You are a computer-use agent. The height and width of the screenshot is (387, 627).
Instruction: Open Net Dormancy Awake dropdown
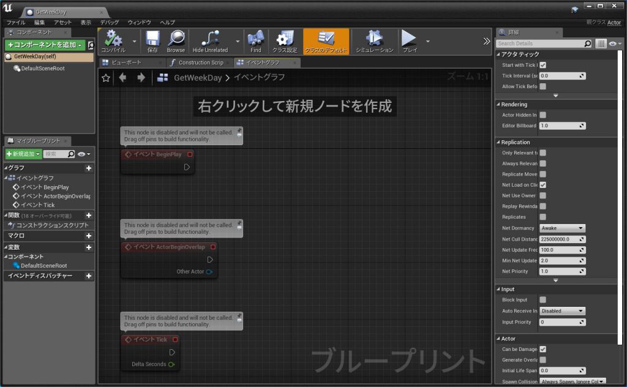562,228
